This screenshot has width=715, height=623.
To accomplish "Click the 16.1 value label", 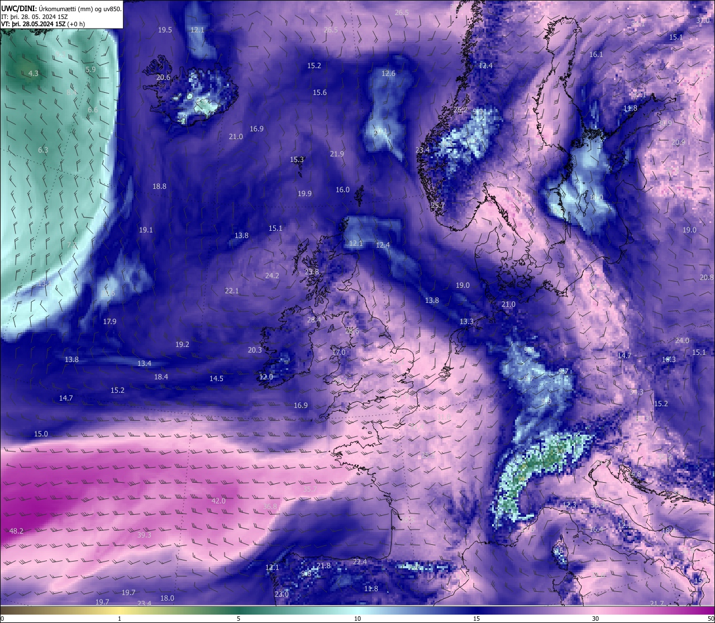I will (x=596, y=55).
